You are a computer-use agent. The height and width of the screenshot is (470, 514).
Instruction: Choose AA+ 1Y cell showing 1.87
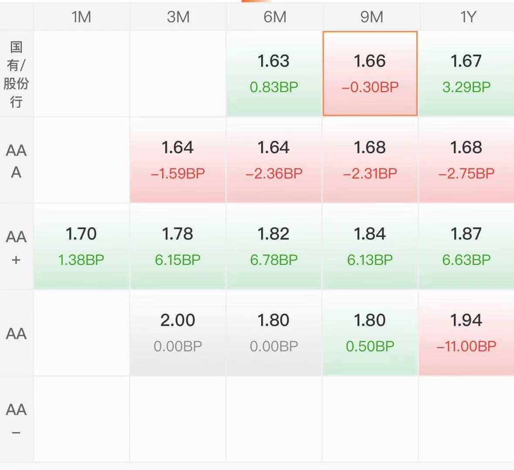tap(466, 246)
